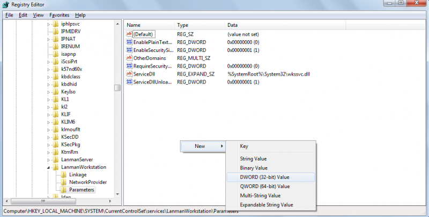The height and width of the screenshot is (217, 429).
Task: Click the EnableSecuritySi DWORD value icon
Action: 129,50
